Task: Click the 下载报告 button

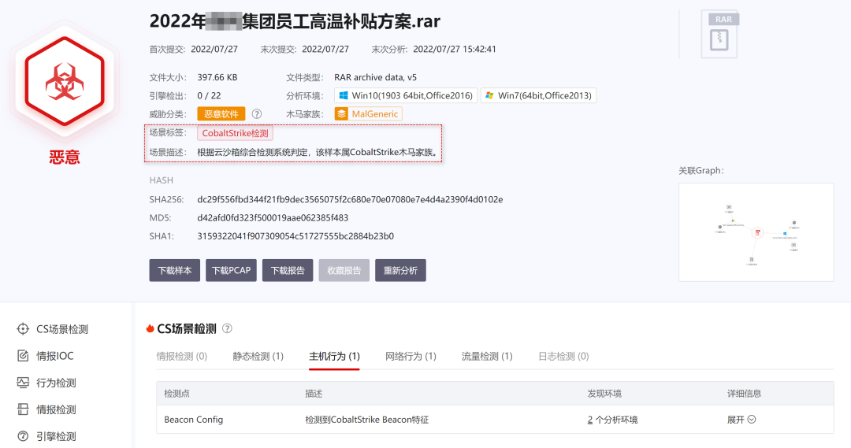Action: pos(288,270)
